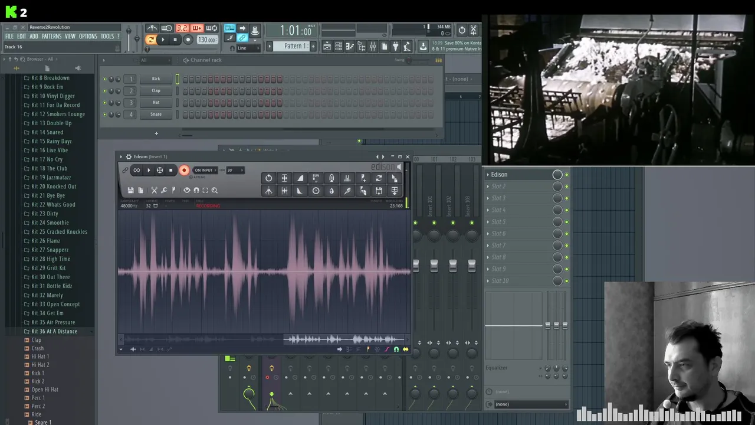Open the EDIT menu

[21, 37]
